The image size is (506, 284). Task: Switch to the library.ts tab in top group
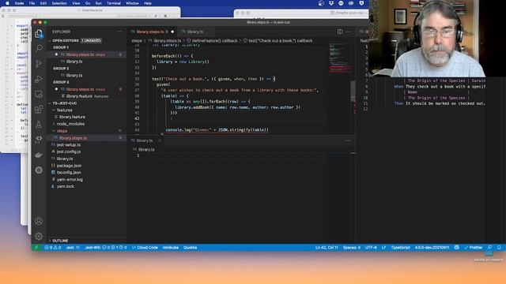coord(194,32)
